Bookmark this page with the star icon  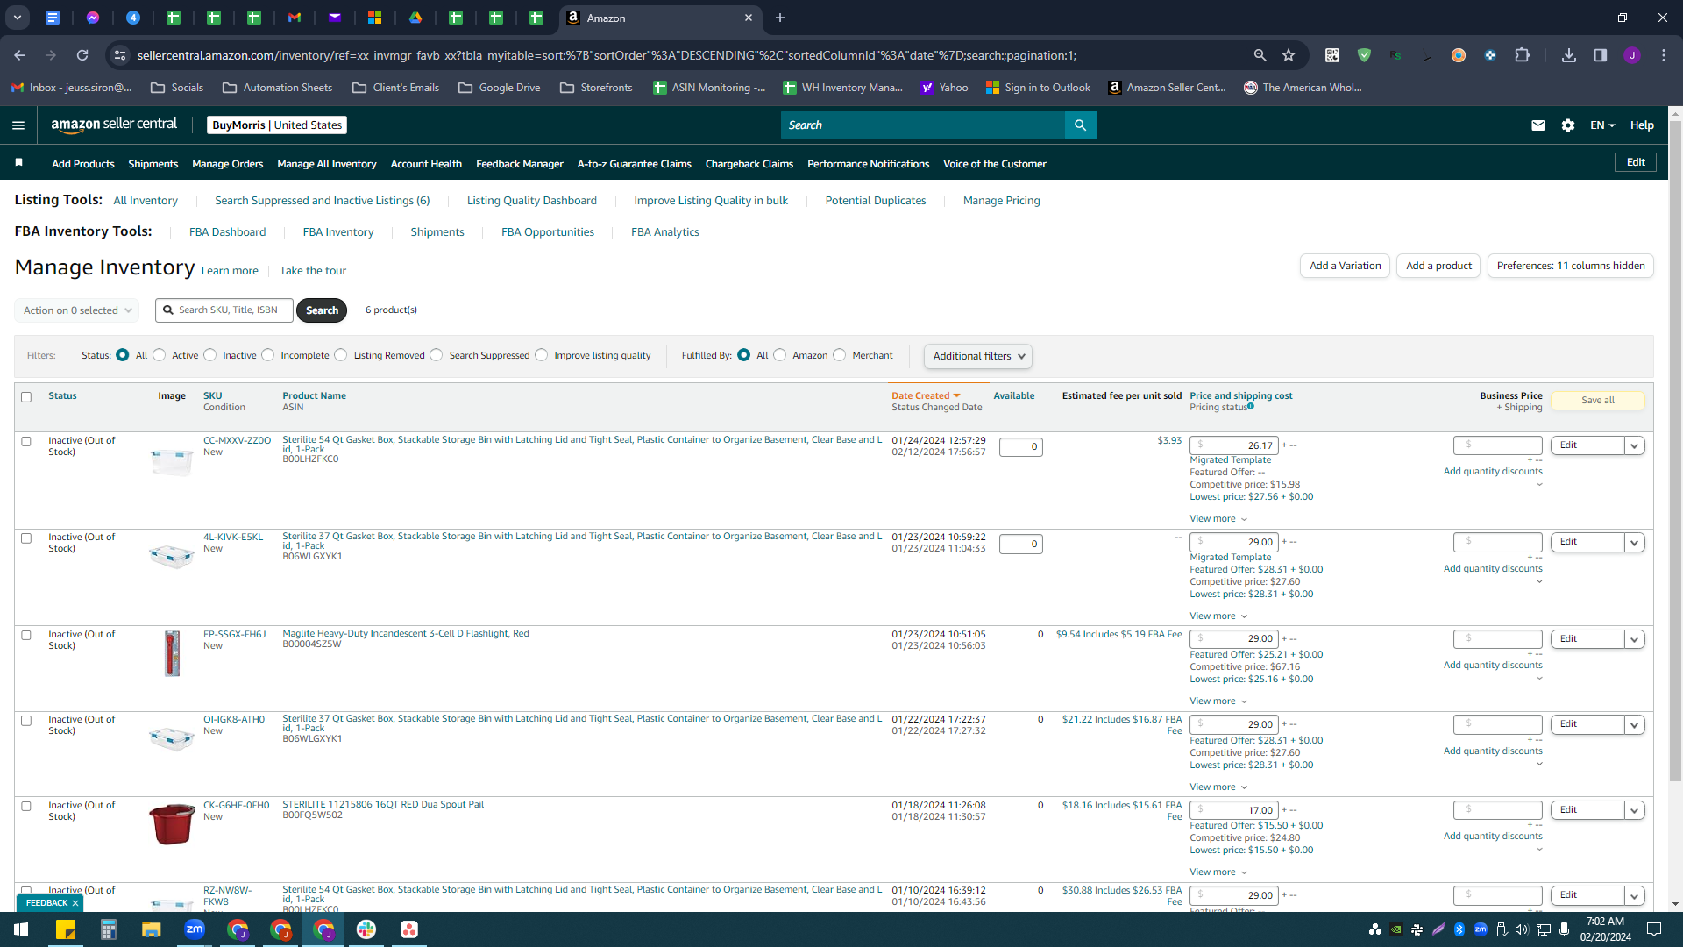[x=1289, y=55]
